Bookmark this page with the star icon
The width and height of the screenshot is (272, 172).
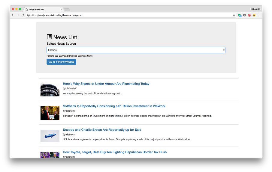pyautogui.click(x=234, y=15)
